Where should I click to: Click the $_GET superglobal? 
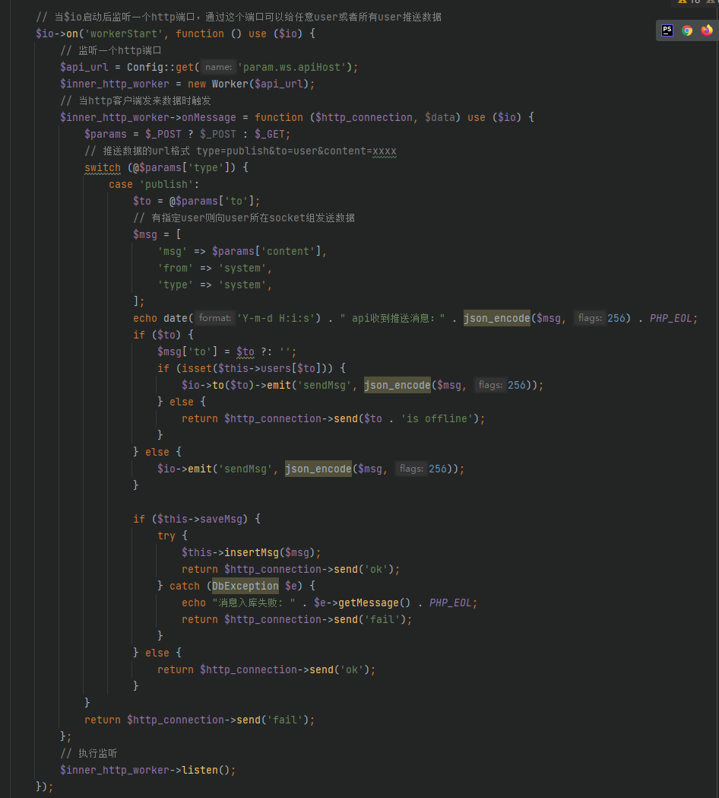coord(270,135)
